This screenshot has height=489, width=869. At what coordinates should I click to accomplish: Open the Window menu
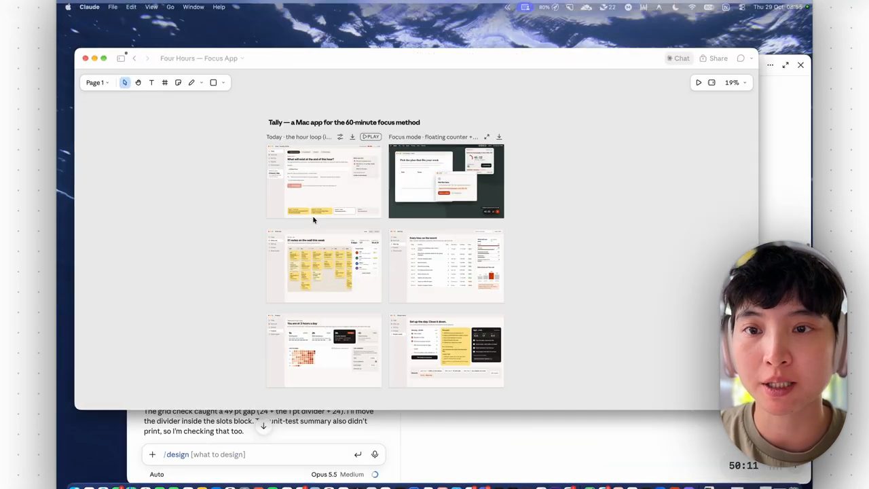pos(193,7)
